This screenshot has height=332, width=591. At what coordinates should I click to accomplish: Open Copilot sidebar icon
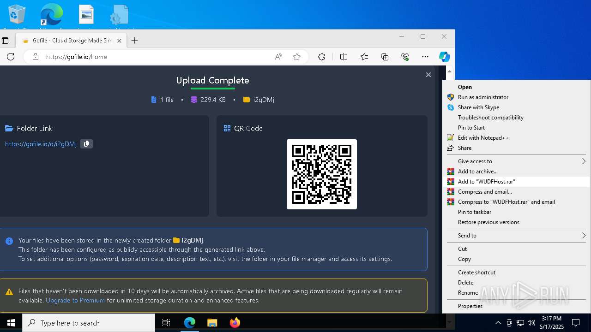(x=444, y=57)
